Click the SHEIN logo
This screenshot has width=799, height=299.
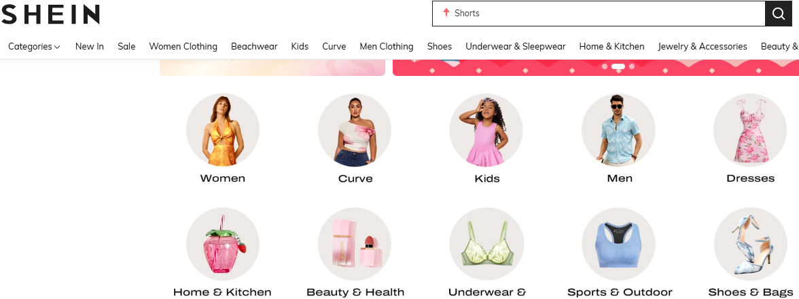[x=50, y=15]
